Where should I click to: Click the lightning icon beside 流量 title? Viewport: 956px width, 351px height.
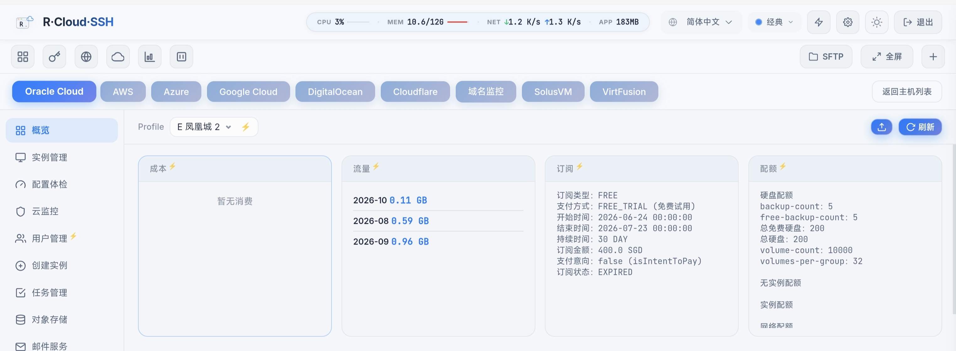(376, 166)
